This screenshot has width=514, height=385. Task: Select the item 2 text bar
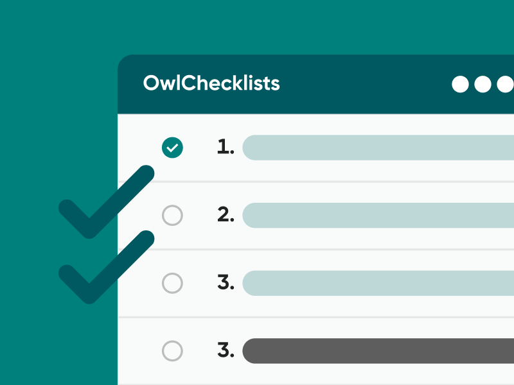click(x=378, y=216)
